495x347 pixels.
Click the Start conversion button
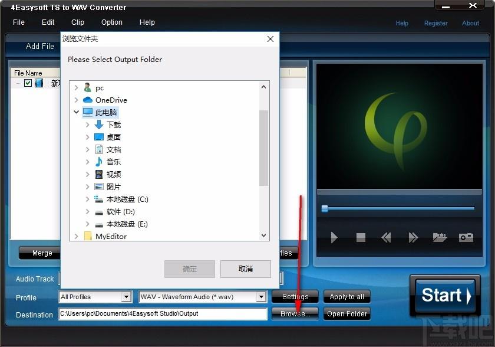(x=445, y=295)
